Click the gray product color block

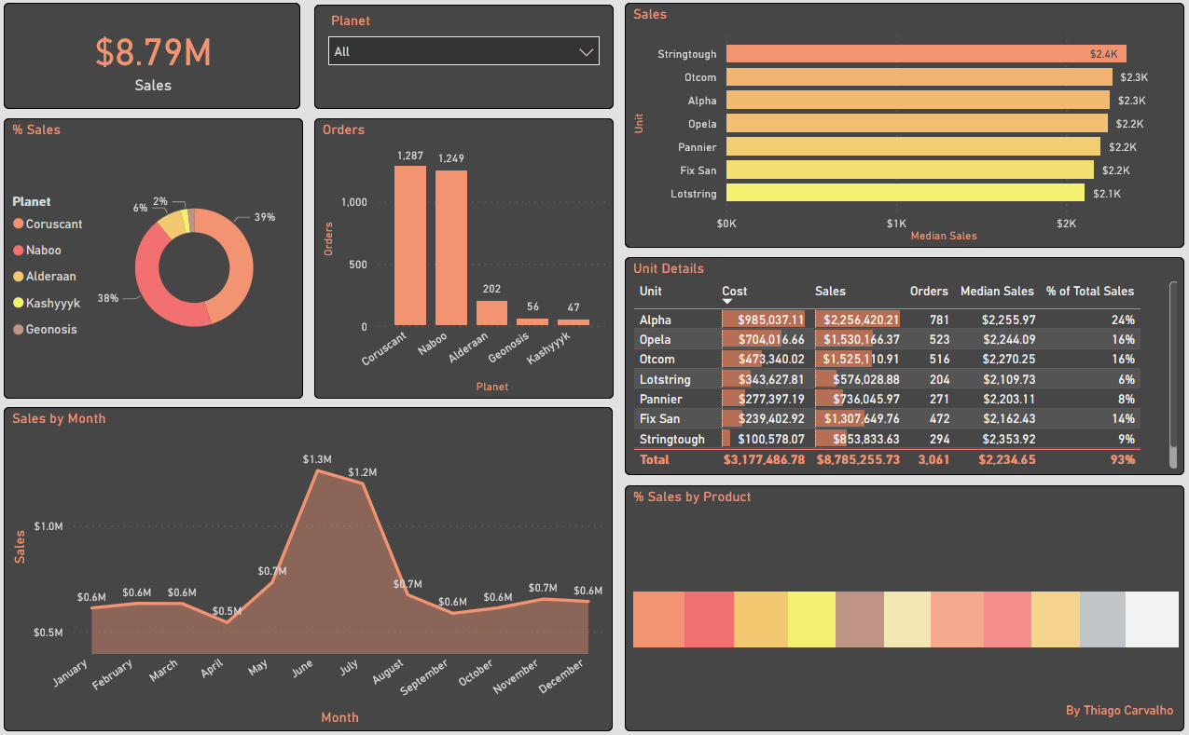1102,619
